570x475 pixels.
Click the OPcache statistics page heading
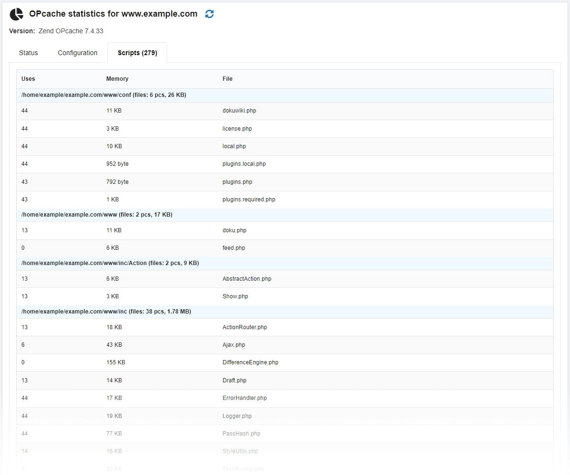click(113, 14)
